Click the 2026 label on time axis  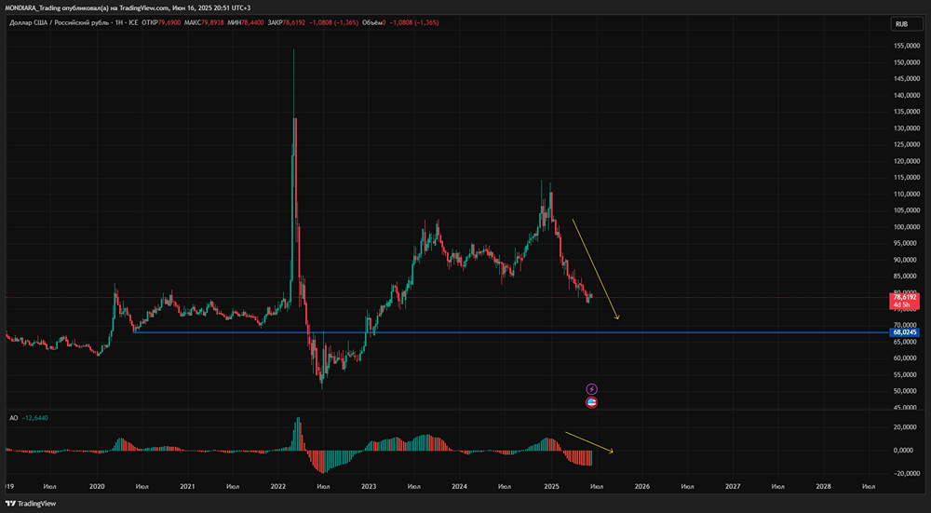pos(641,486)
